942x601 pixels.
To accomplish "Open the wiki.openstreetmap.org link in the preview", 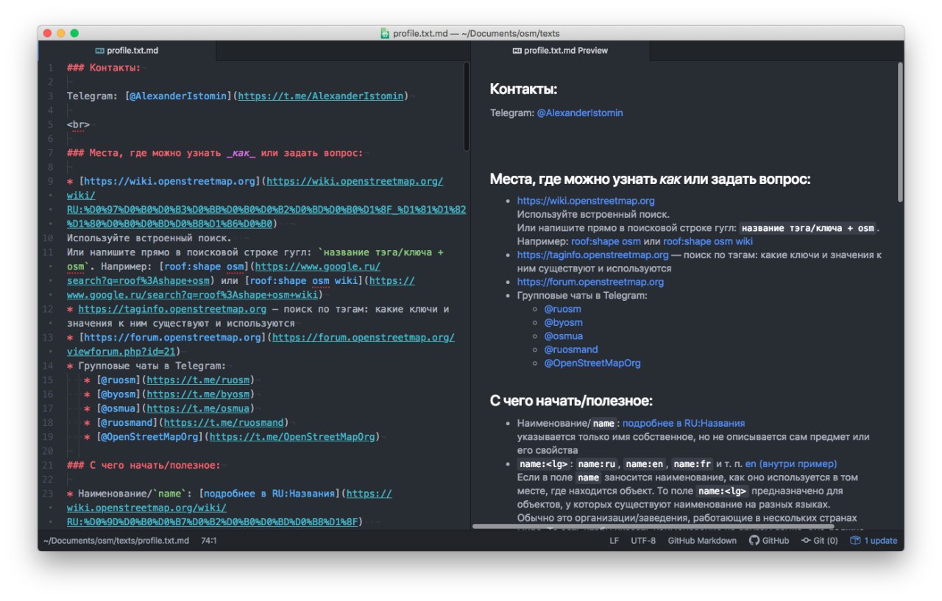I will [x=586, y=201].
